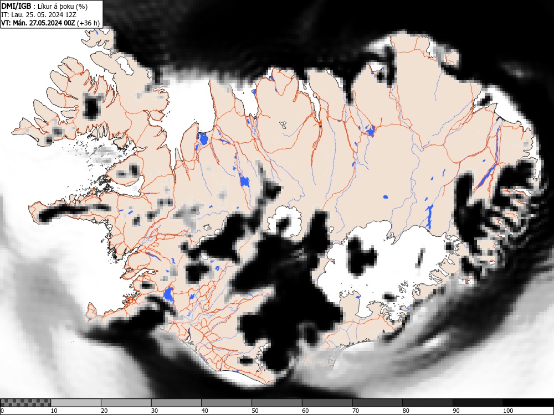The width and height of the screenshot is (554, 415).
Task: Click the "70" scale label
Action: [x=356, y=411]
